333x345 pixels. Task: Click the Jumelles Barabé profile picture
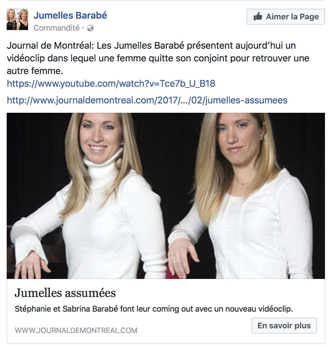coord(17,19)
